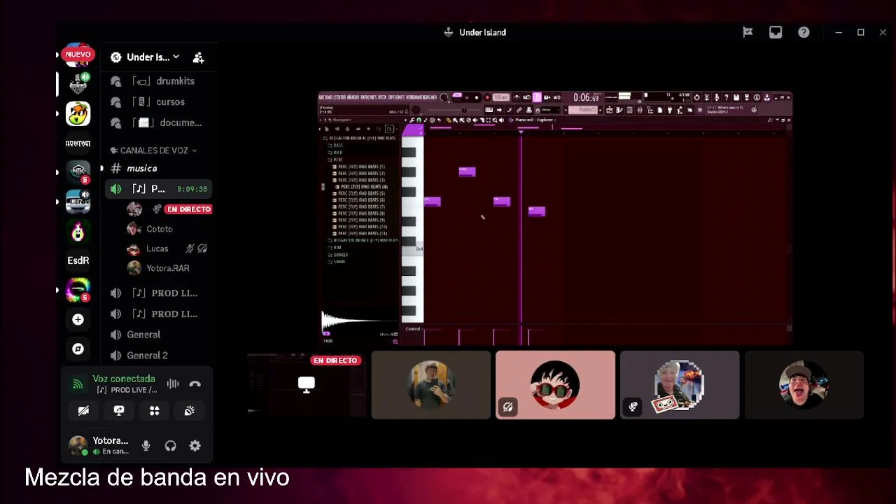Image resolution: width=896 pixels, height=504 pixels.
Task: Click the FL Studio time display 0:06:69
Action: coord(586,97)
